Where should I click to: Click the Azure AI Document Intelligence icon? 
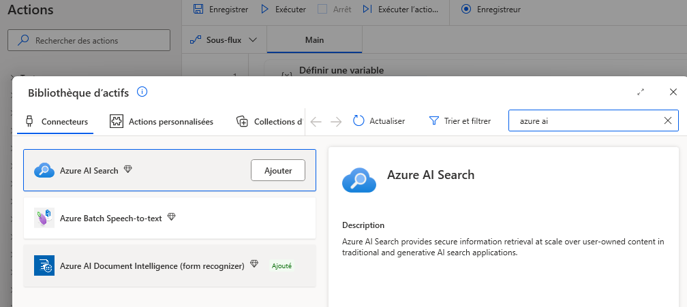[44, 265]
